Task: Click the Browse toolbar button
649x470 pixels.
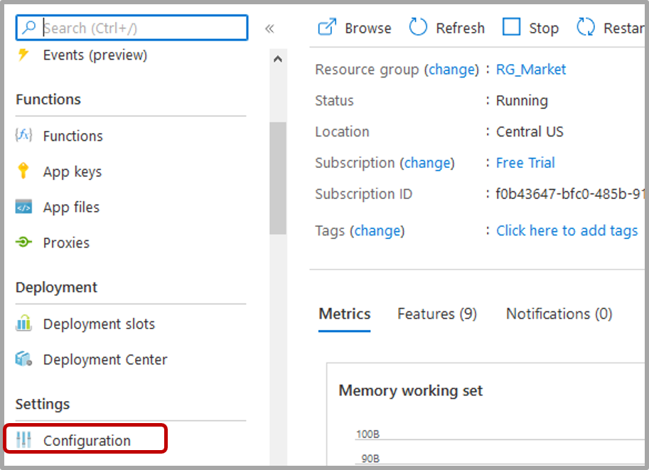Action: (355, 28)
